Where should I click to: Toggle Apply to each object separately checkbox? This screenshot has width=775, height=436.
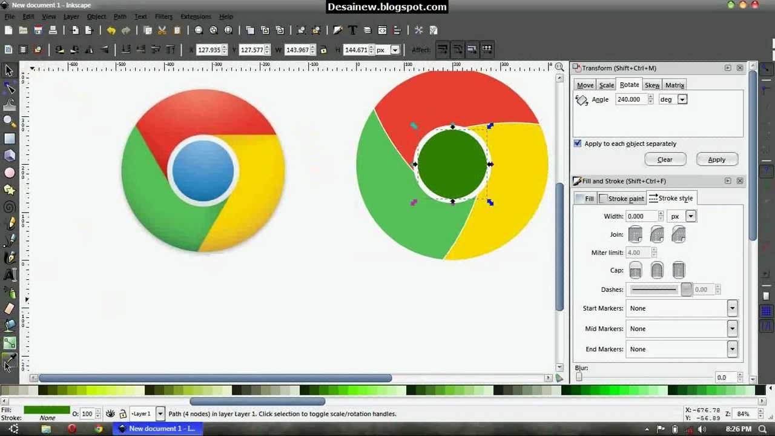[578, 144]
